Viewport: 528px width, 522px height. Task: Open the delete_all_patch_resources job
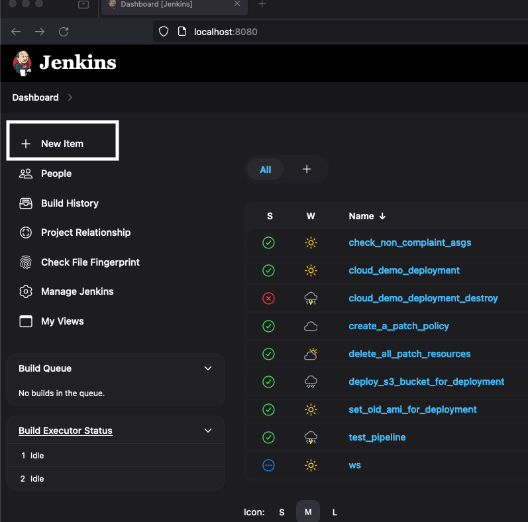tap(409, 354)
